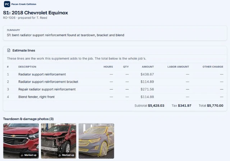
Task: Click the S1: 2018 Chevrolet Equinox heading
Action: [36, 13]
